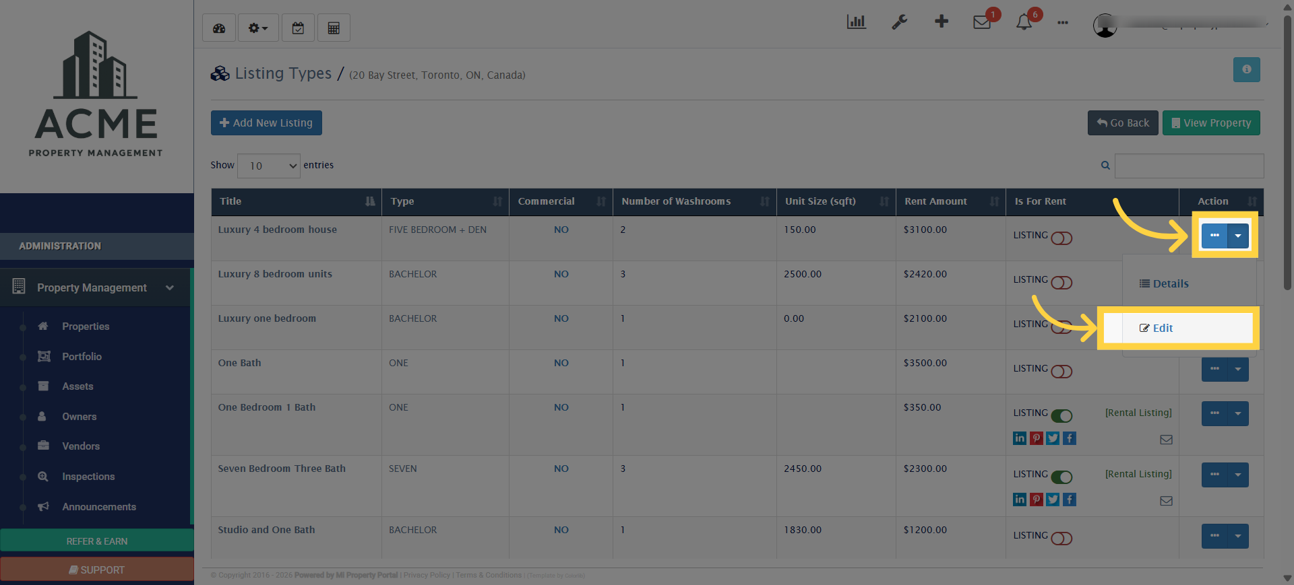This screenshot has height=585, width=1294.
Task: Sort by Number of Washrooms column
Action: [x=695, y=201]
